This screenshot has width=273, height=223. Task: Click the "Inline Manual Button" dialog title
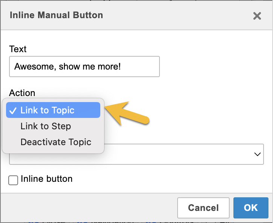[x=56, y=15]
